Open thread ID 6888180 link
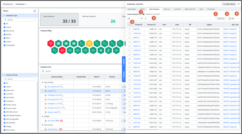Screen dimensions: 242x134 (x=136, y=29)
